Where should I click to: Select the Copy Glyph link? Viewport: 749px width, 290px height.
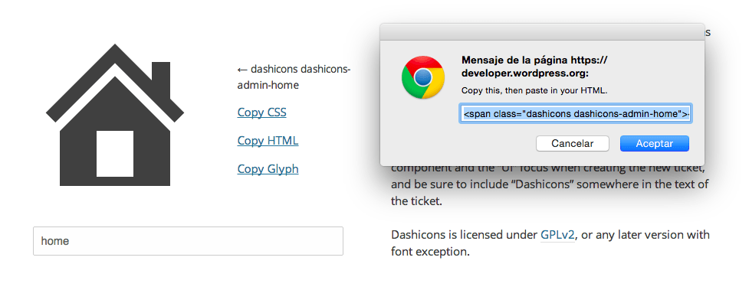(x=268, y=169)
